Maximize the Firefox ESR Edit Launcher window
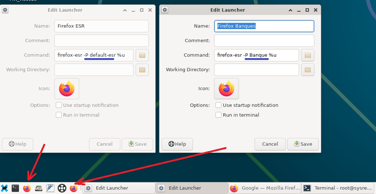 tap(142, 10)
